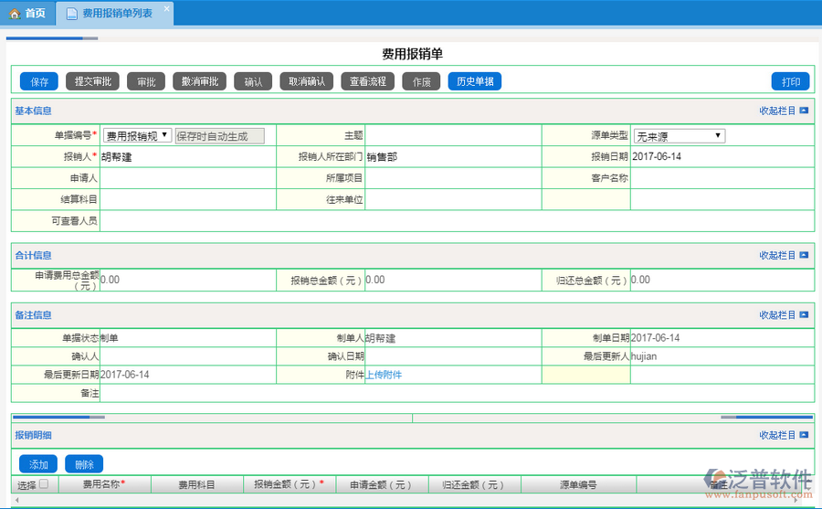Click the 删除 button in 报销明细

click(84, 464)
